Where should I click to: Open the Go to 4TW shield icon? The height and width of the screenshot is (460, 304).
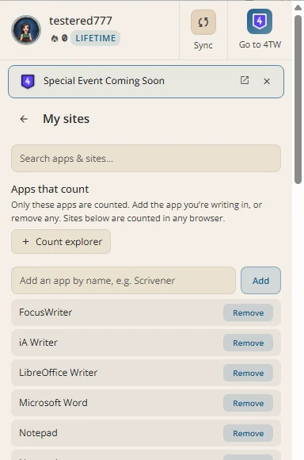click(260, 21)
